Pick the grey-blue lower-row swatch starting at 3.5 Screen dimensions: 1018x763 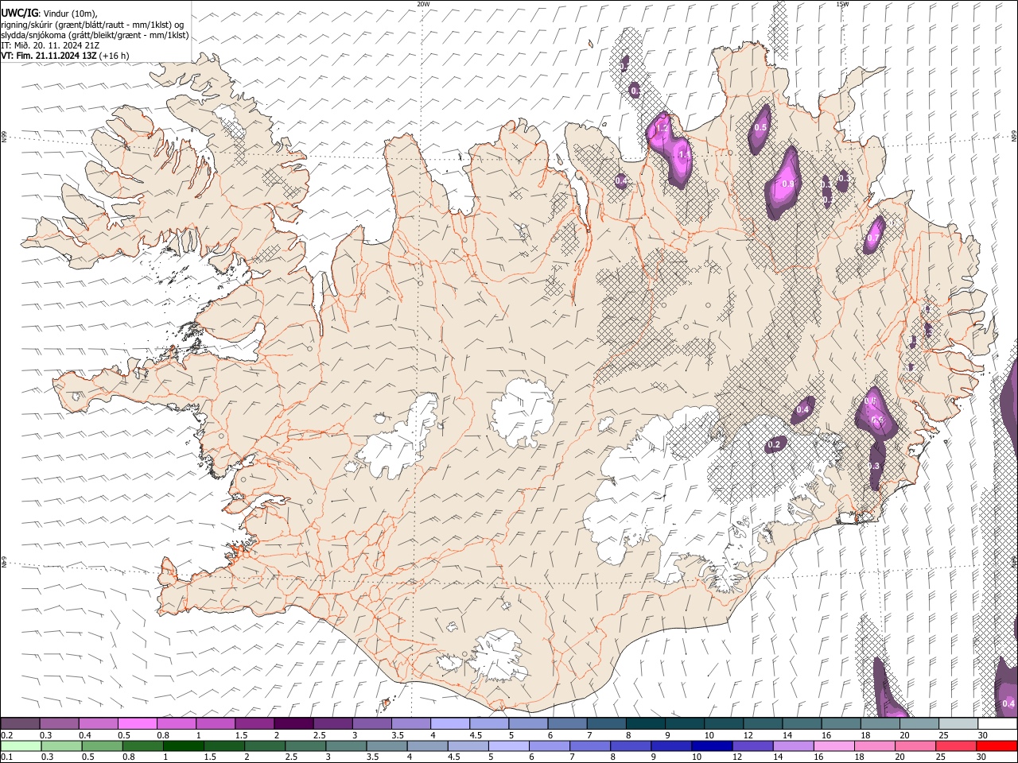pyautogui.click(x=387, y=746)
